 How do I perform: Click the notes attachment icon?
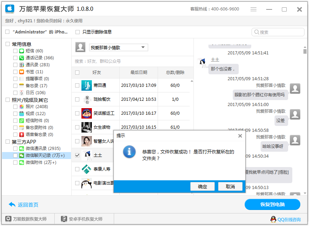pos(22,128)
